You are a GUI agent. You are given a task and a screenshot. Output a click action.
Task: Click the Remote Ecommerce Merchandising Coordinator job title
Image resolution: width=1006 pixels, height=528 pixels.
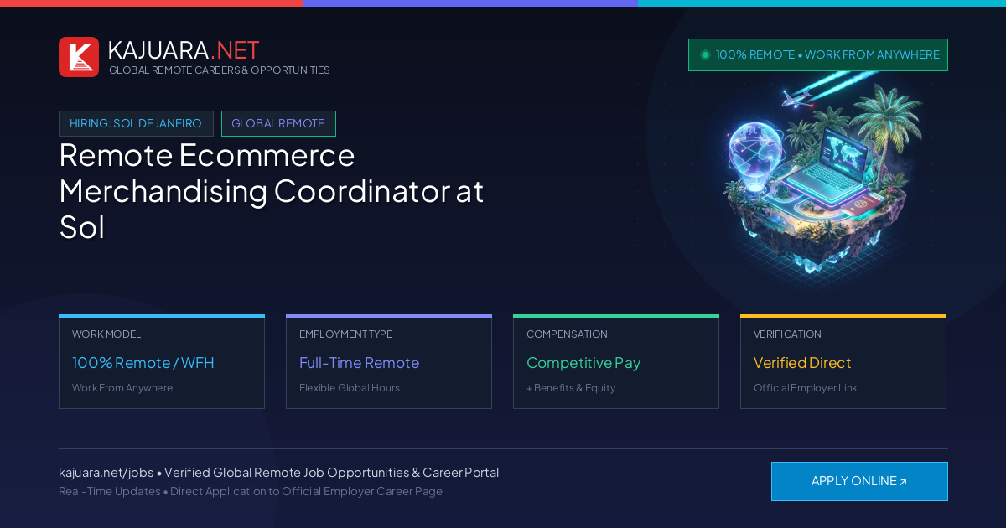coord(272,190)
